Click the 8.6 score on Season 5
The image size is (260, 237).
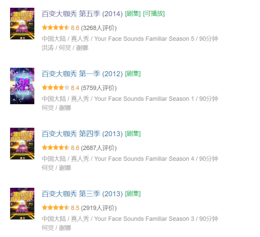coord(75,28)
